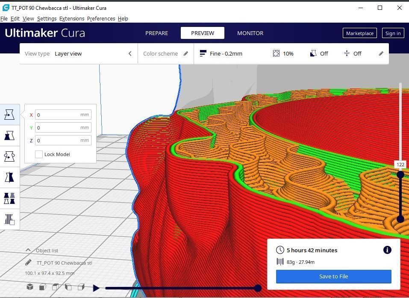Switch to the PREPARE stage

click(156, 33)
